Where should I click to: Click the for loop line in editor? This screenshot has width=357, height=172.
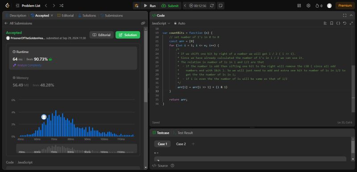point(194,45)
